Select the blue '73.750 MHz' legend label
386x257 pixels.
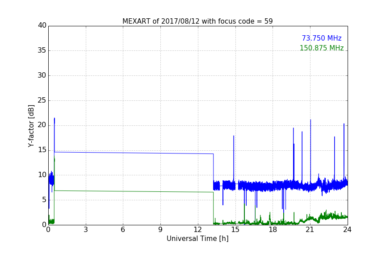(322, 38)
